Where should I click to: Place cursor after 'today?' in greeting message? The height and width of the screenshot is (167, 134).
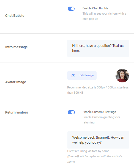[x=102, y=142]
